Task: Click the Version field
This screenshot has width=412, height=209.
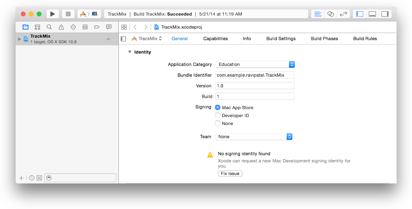Action: tap(255, 86)
